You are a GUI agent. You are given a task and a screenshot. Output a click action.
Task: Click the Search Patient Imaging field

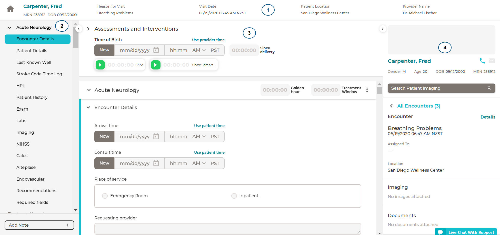441,88
